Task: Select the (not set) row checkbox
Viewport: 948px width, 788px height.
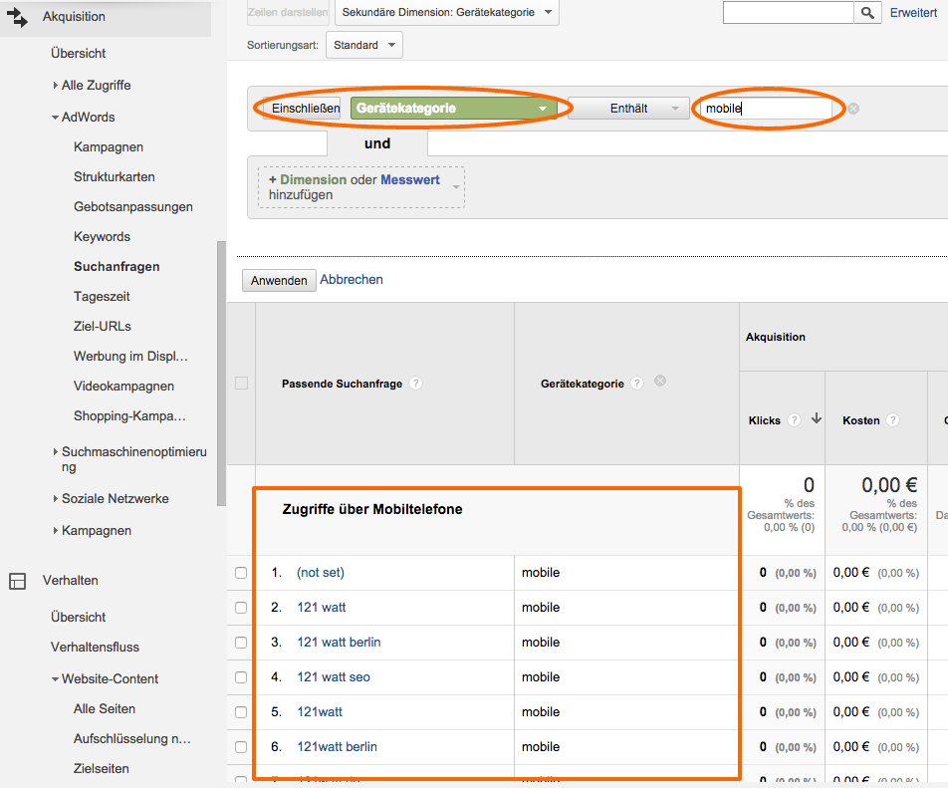Action: 241,573
